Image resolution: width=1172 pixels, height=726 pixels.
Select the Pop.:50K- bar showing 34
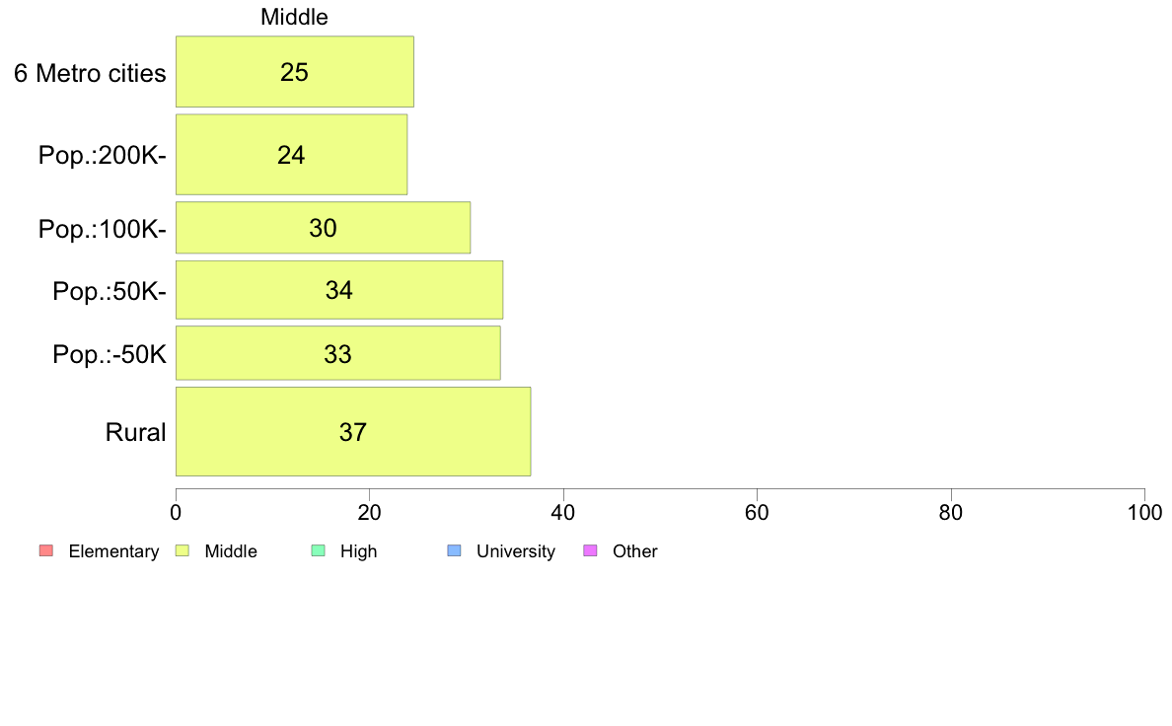pyautogui.click(x=339, y=290)
